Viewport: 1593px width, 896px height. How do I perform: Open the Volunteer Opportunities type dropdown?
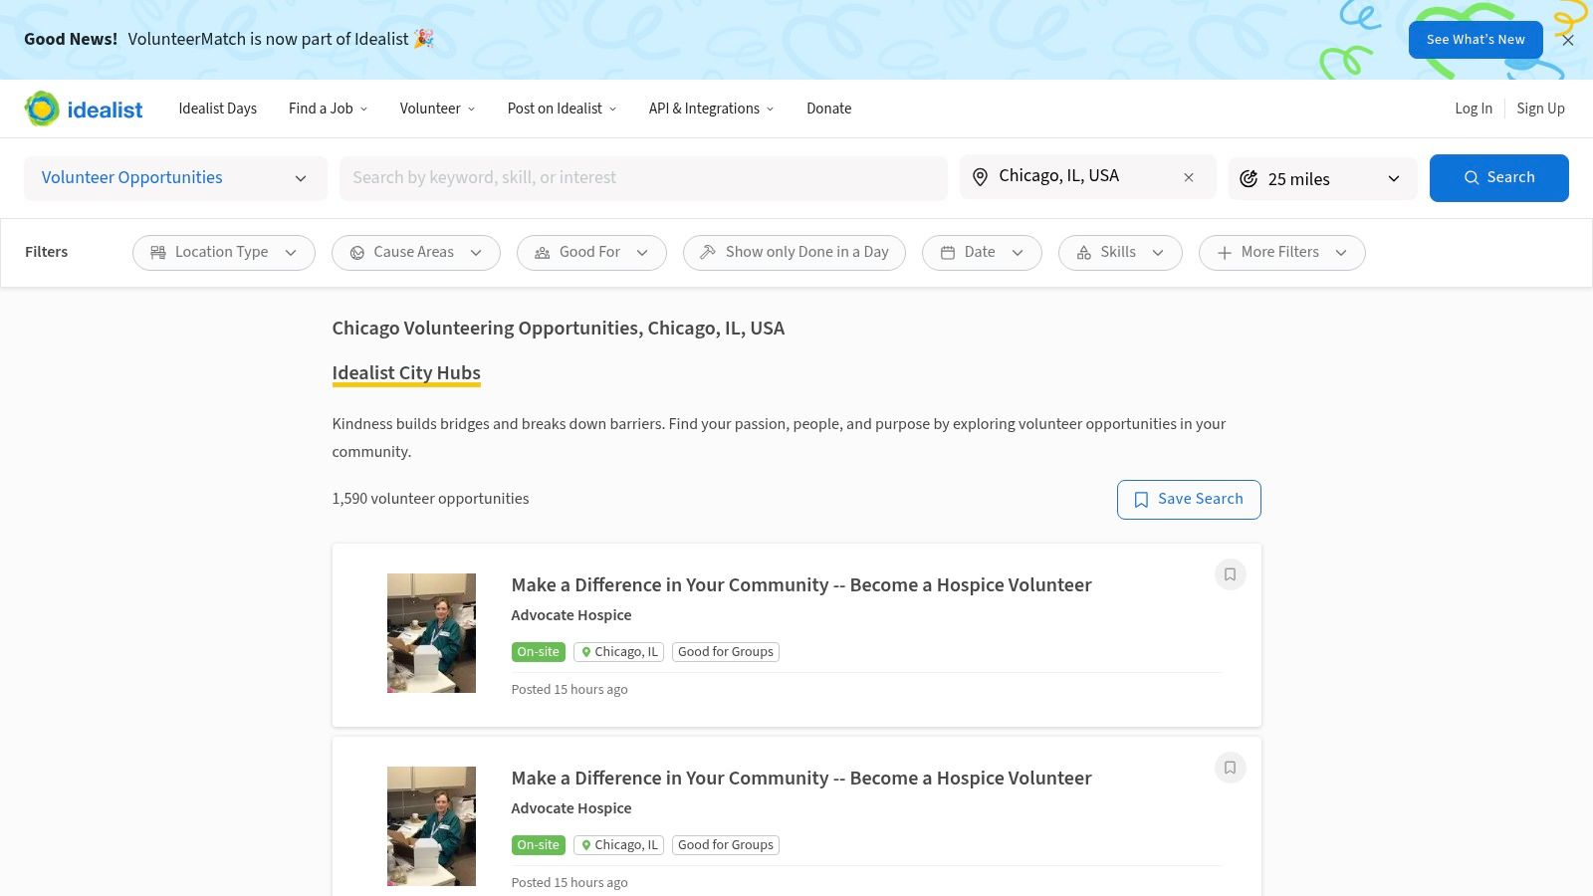point(175,178)
